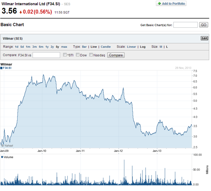Change scale to Linear
Viewport: 211px width, 191px height.
(x=131, y=47)
